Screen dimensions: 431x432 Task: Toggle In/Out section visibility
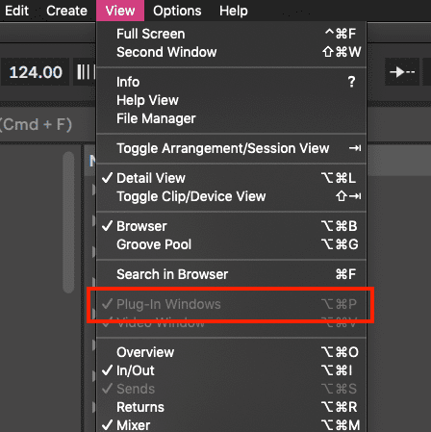[231, 370]
